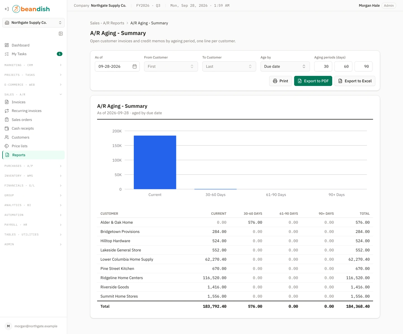Click the printer icon on Print
Image resolution: width=403 pixels, height=334 pixels.
pos(275,81)
